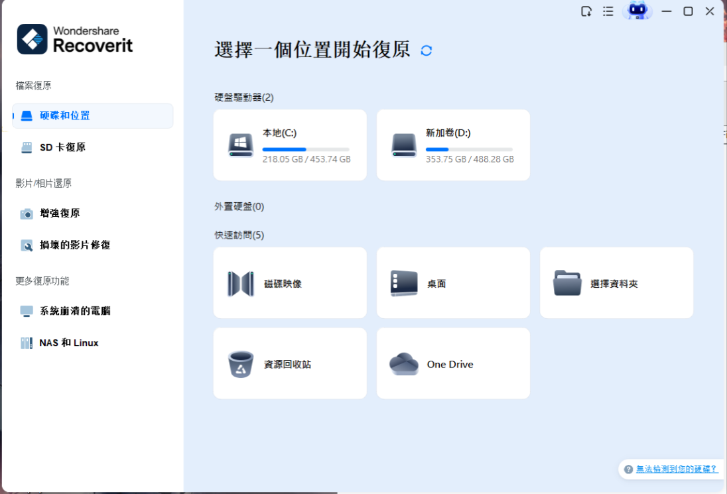Click the desktop drive icon beside 桌面
The image size is (727, 494).
click(x=404, y=283)
